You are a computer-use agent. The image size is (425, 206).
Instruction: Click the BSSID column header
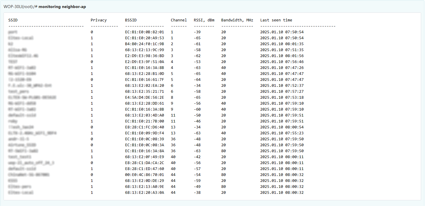[131, 20]
